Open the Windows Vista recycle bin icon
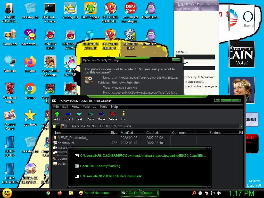Screen dimensions: 264x198 pos(10,93)
